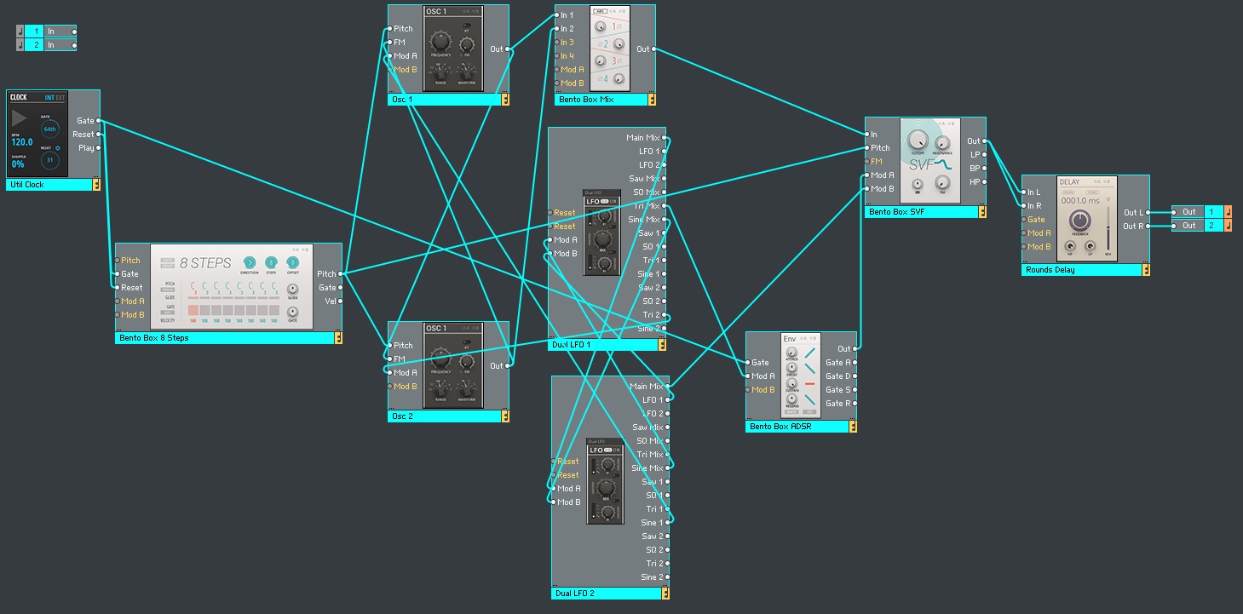Select the Dual LFO 2 title bar
1243x614 pixels.
click(607, 594)
